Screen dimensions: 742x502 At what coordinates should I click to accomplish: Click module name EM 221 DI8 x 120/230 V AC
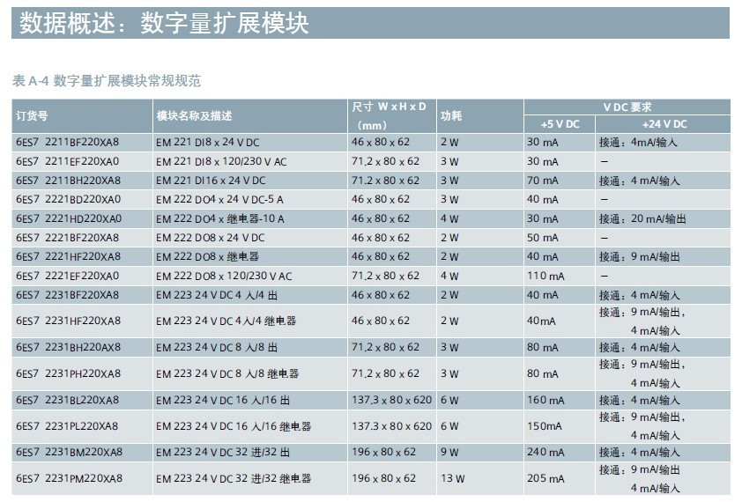click(221, 161)
